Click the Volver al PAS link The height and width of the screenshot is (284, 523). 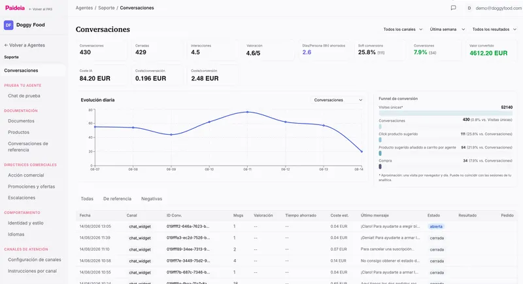pyautogui.click(x=41, y=9)
